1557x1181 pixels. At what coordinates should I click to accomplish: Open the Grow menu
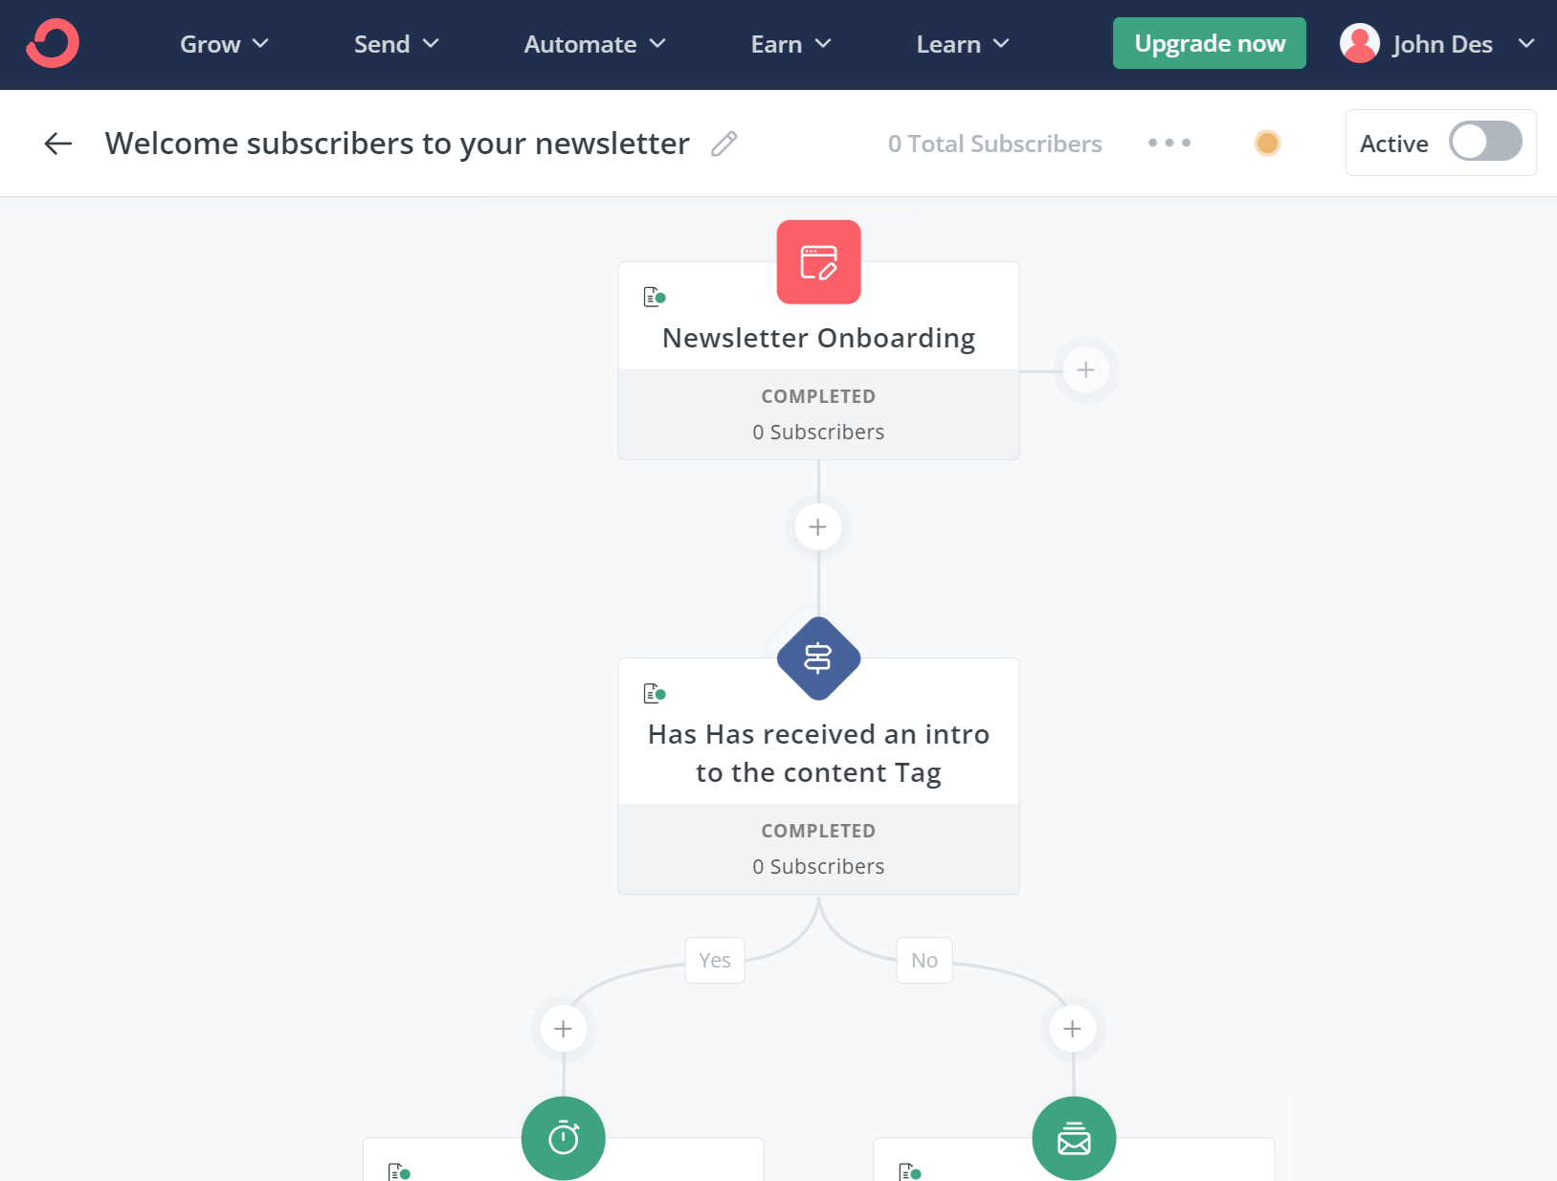point(224,44)
